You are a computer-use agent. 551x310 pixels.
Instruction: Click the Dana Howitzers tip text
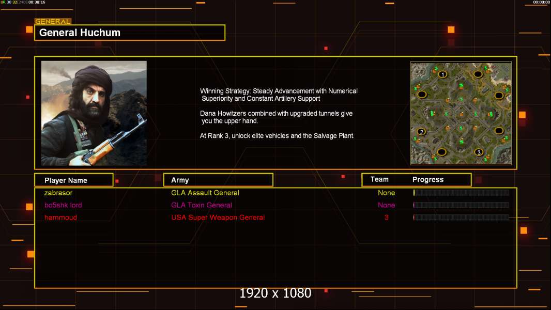click(x=276, y=117)
